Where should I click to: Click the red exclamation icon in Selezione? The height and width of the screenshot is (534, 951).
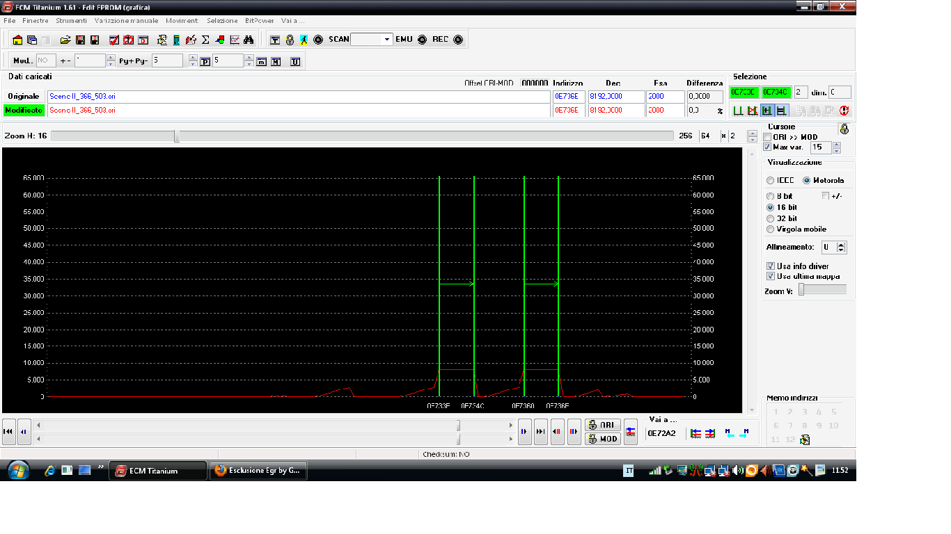[x=844, y=111]
